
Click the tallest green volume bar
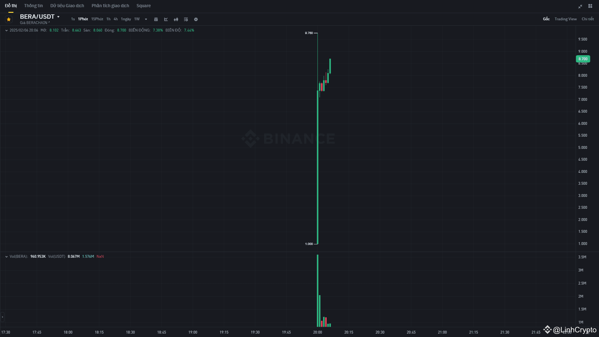318,291
